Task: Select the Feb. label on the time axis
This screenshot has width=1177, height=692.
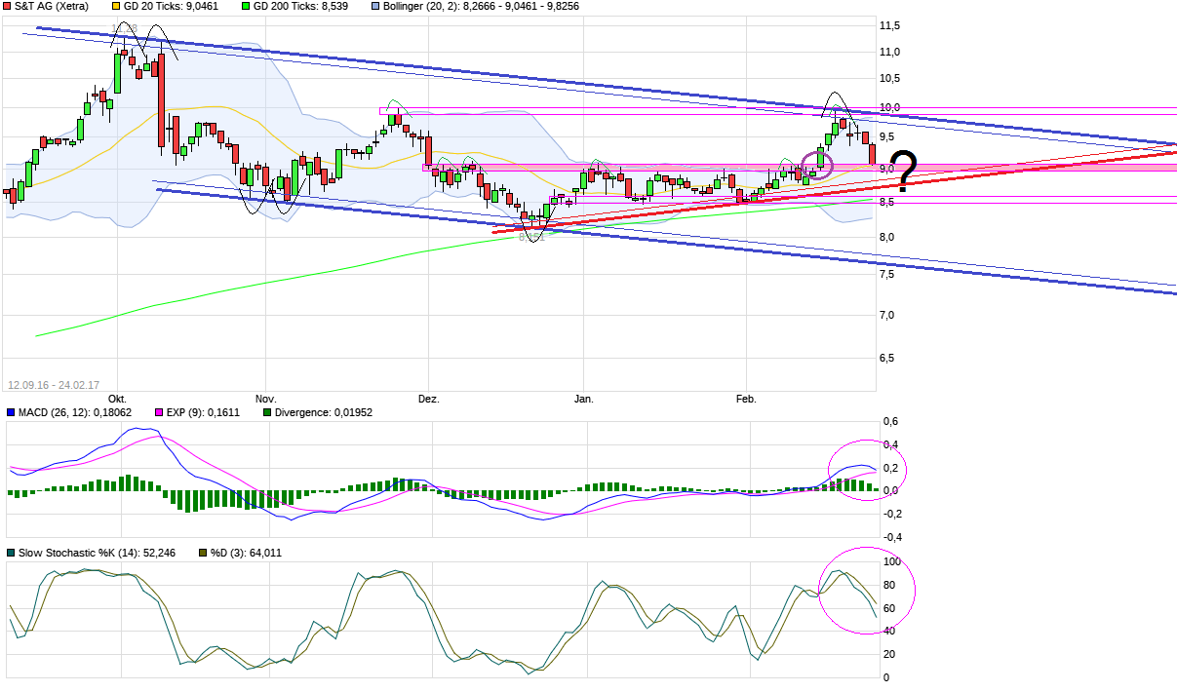Action: (746, 399)
